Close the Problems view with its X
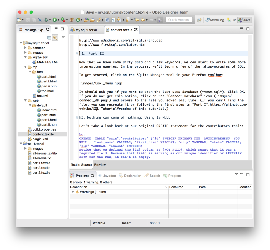 93,176
